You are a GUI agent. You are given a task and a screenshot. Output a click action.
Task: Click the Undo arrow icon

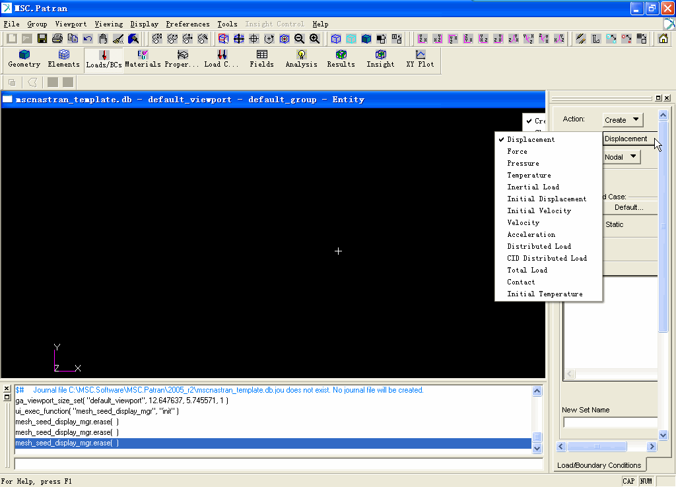coord(88,39)
